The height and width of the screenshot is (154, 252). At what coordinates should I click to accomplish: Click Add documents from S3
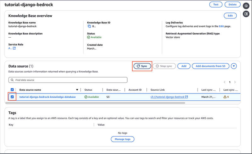pos(210,66)
